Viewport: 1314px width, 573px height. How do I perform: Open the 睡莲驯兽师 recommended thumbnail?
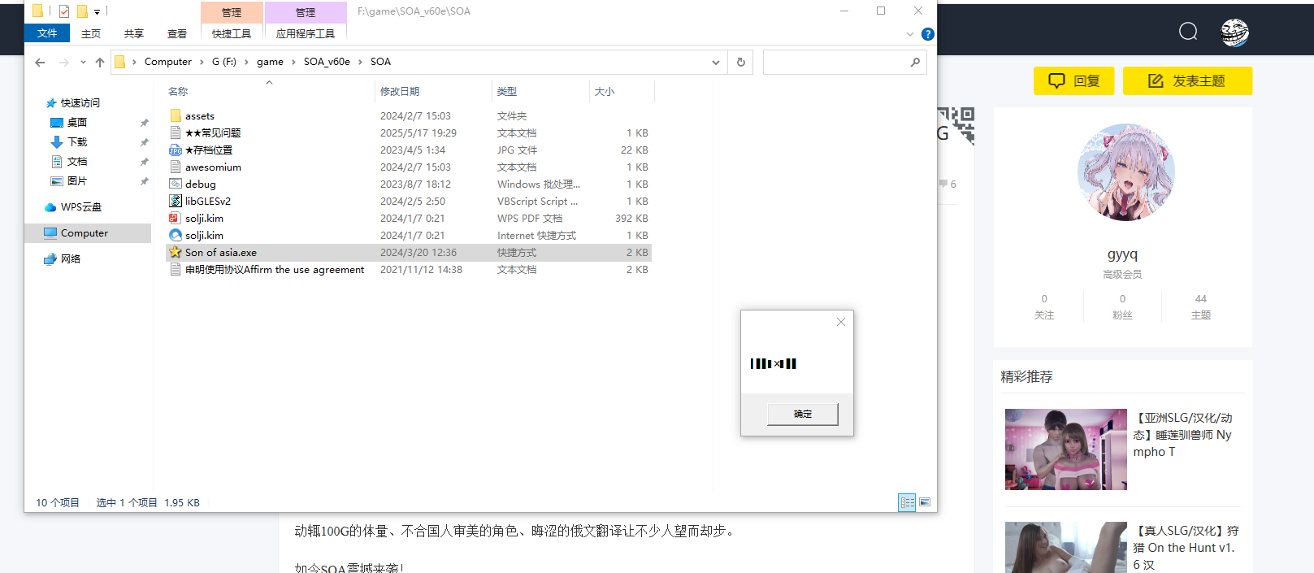tap(1066, 449)
